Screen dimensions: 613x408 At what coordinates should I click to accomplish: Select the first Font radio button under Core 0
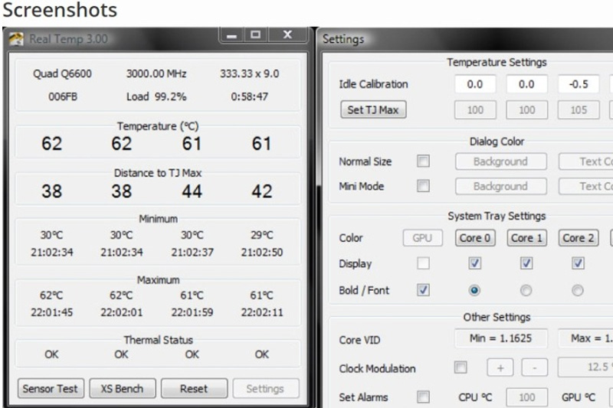(x=474, y=290)
